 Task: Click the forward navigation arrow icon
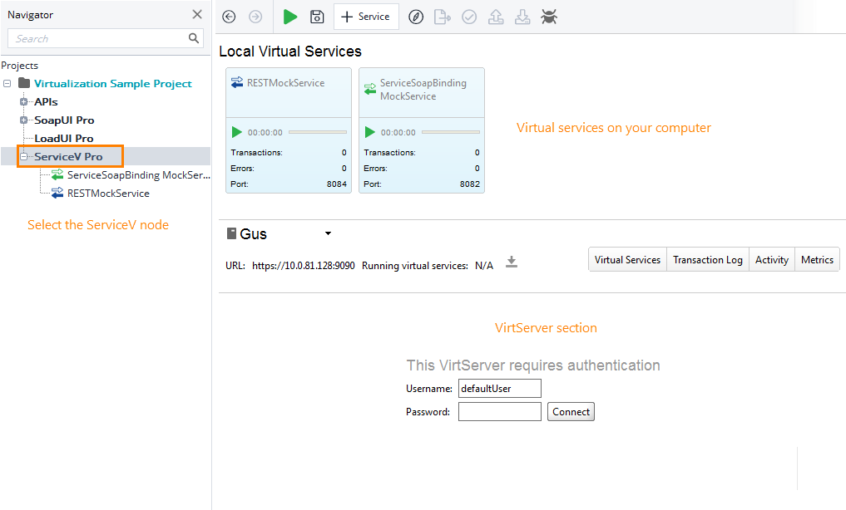pyautogui.click(x=255, y=17)
